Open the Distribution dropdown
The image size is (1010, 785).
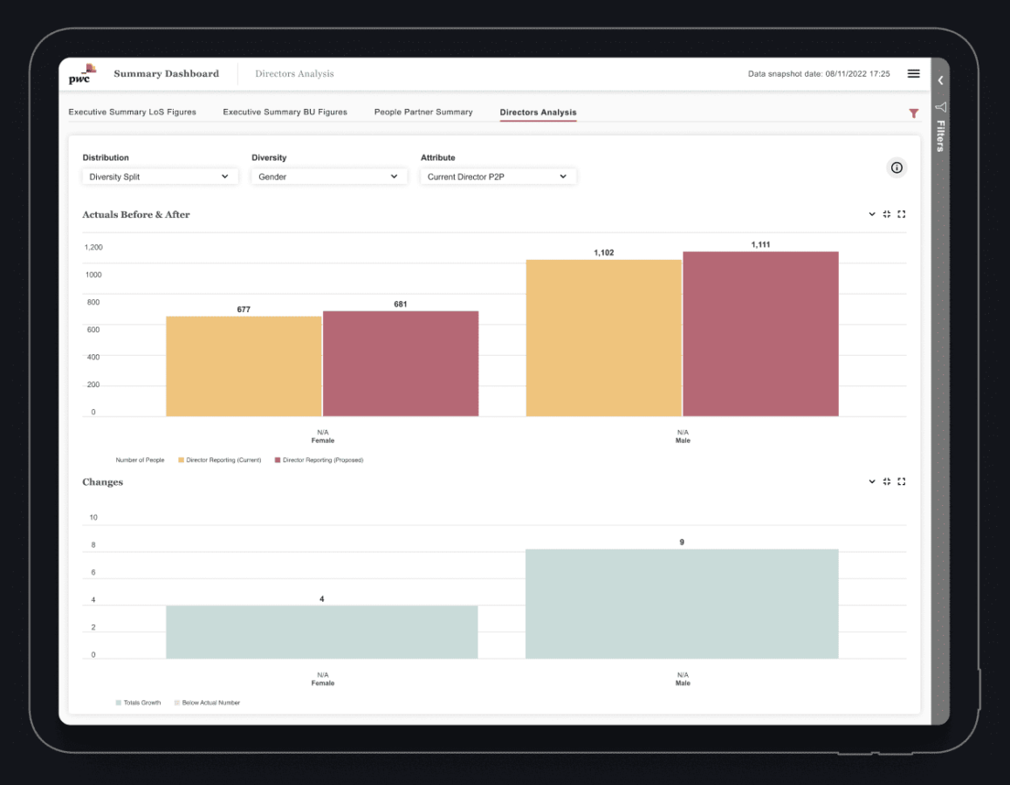click(159, 176)
